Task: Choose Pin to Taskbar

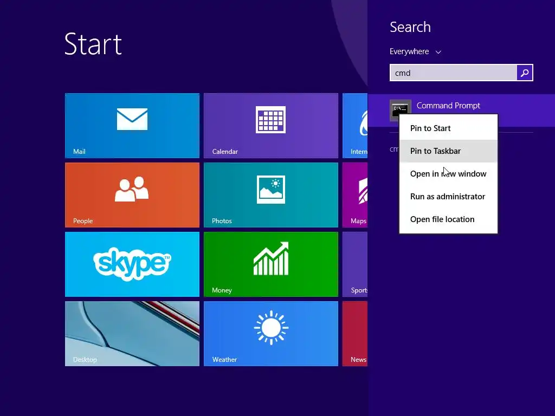Action: coord(448,151)
